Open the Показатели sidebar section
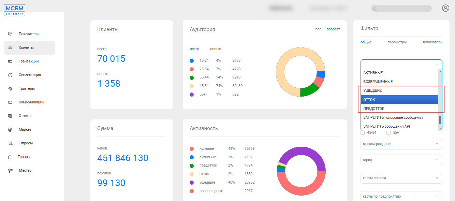The width and height of the screenshot is (455, 201). (x=29, y=34)
